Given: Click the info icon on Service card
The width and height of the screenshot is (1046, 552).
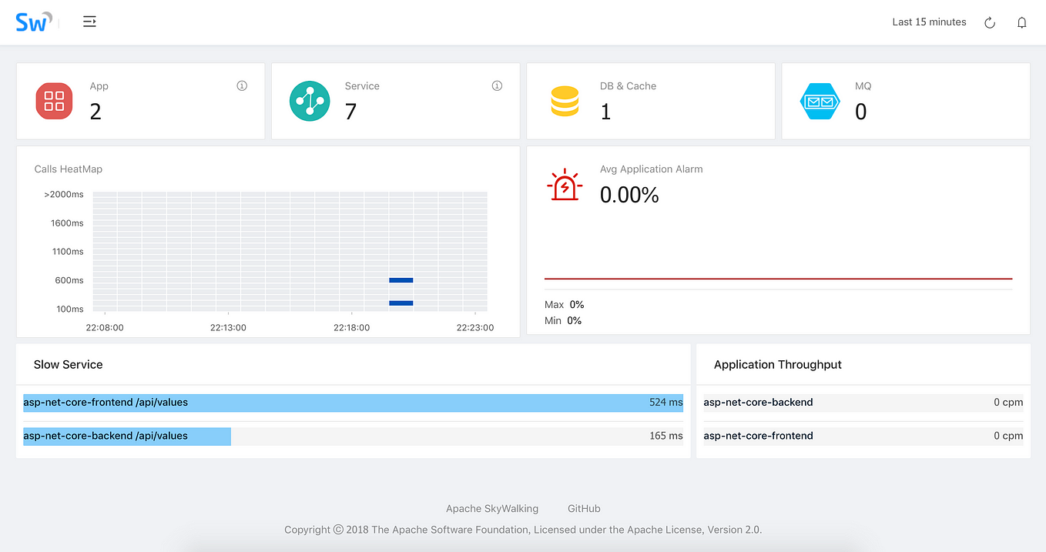Looking at the screenshot, I should [497, 85].
